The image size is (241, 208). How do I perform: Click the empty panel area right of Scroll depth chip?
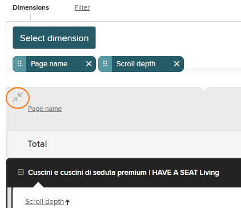click(212, 64)
